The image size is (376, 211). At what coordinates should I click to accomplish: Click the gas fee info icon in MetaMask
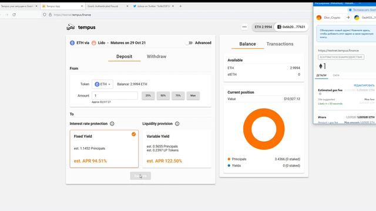click(x=320, y=94)
